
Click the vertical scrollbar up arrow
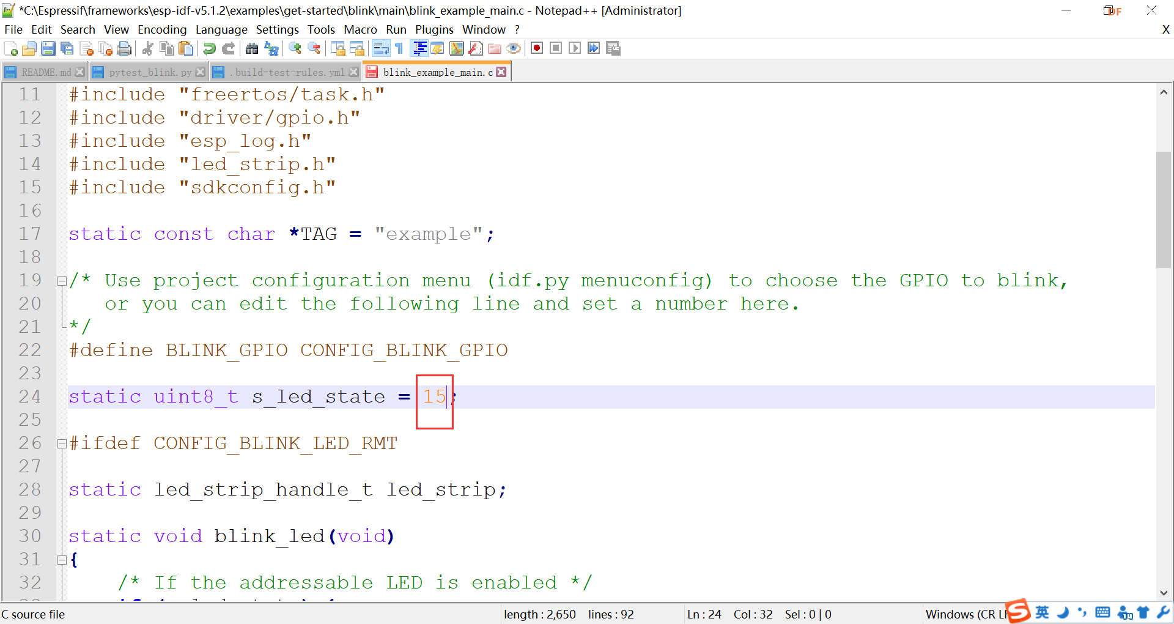click(1164, 92)
